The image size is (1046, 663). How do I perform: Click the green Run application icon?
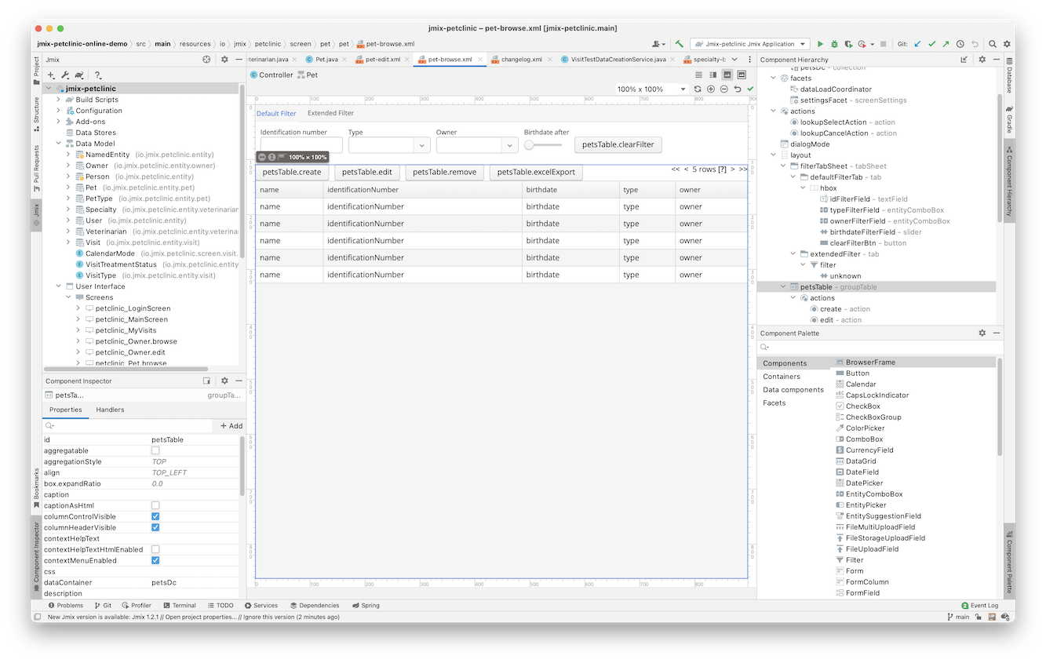click(x=821, y=45)
